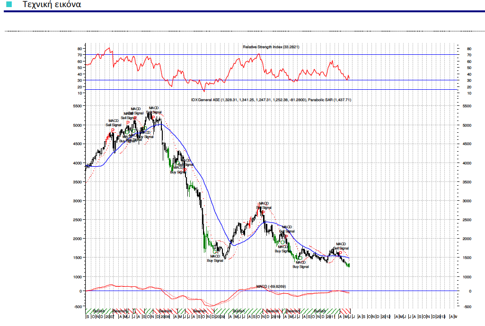
Task: Click the 2008 year label on the time axis
Action: click(165, 317)
